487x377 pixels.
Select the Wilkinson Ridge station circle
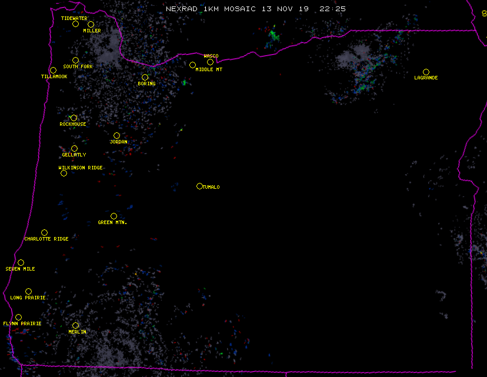click(x=64, y=174)
